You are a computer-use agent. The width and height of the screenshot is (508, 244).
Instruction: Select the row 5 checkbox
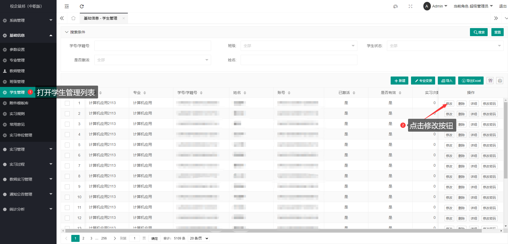point(67,145)
